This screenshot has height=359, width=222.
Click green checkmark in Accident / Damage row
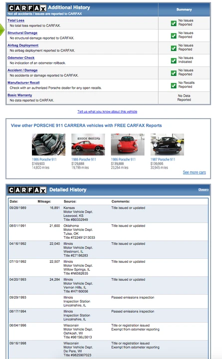(174, 73)
